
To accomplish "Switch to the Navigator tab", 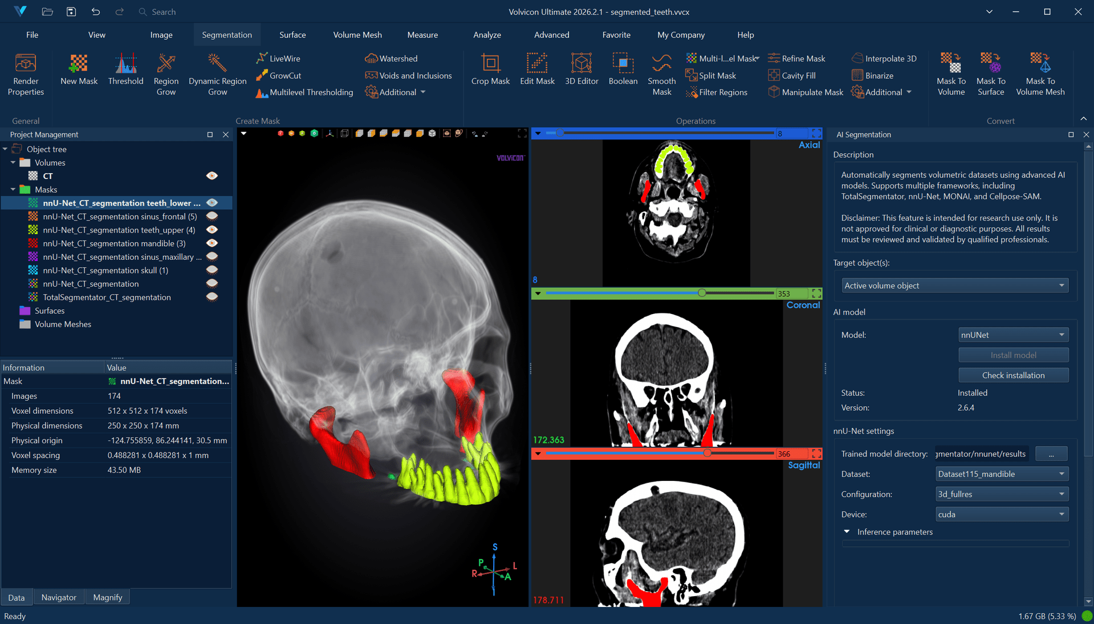I will pos(59,597).
